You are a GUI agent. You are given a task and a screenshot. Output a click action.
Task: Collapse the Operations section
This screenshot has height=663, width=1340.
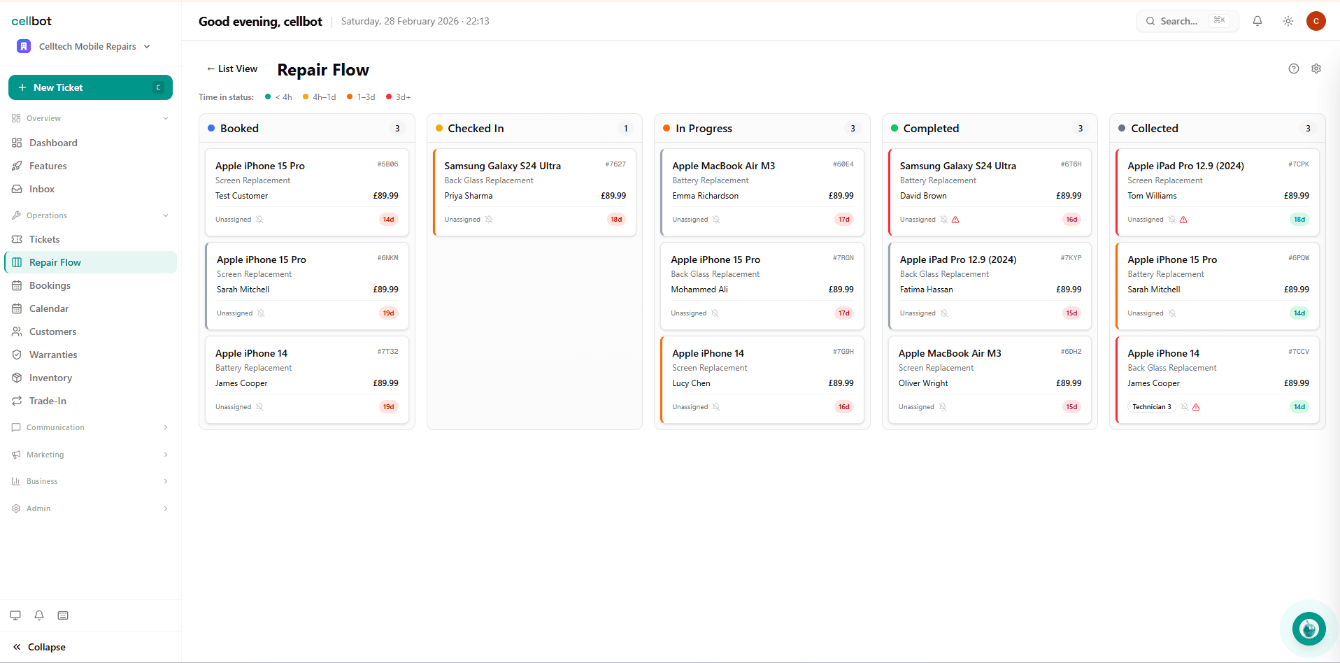pos(90,215)
